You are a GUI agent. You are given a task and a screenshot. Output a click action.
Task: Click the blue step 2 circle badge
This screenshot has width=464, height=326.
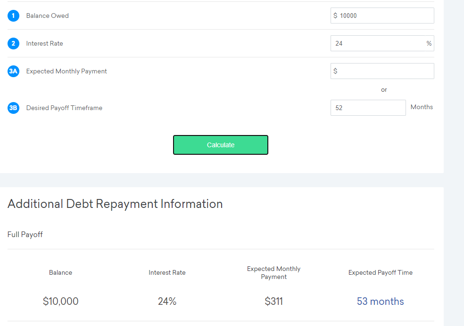(13, 43)
